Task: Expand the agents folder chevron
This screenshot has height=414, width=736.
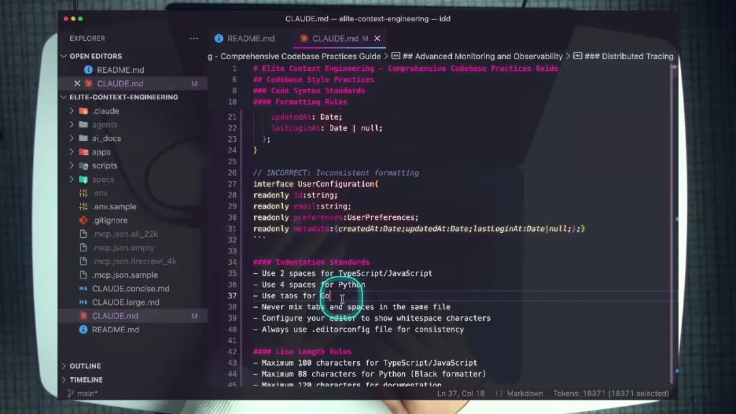Action: [x=72, y=124]
